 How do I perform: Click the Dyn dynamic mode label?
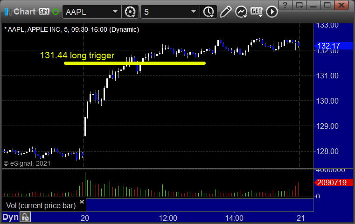pyautogui.click(x=10, y=217)
